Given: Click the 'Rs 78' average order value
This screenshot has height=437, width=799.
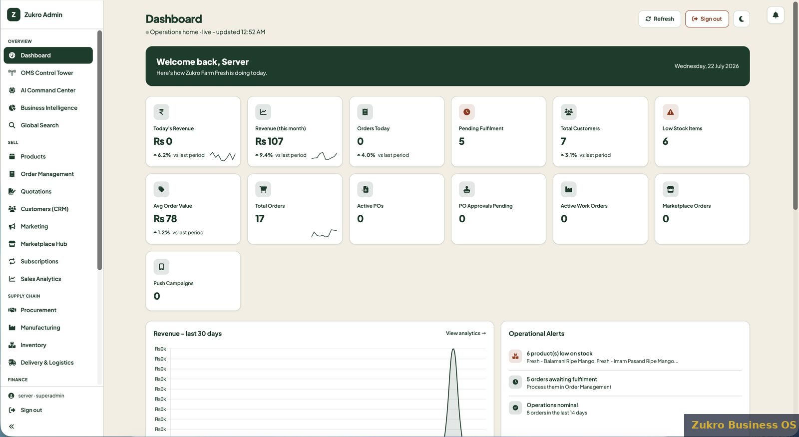Looking at the screenshot, I should [165, 219].
